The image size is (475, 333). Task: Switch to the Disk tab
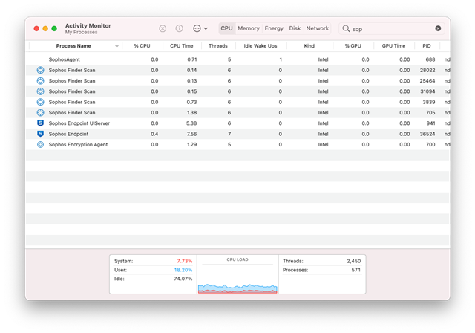click(295, 28)
